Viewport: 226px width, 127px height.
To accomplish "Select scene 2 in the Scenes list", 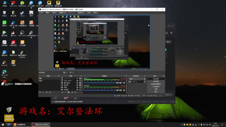I will coord(49,81).
